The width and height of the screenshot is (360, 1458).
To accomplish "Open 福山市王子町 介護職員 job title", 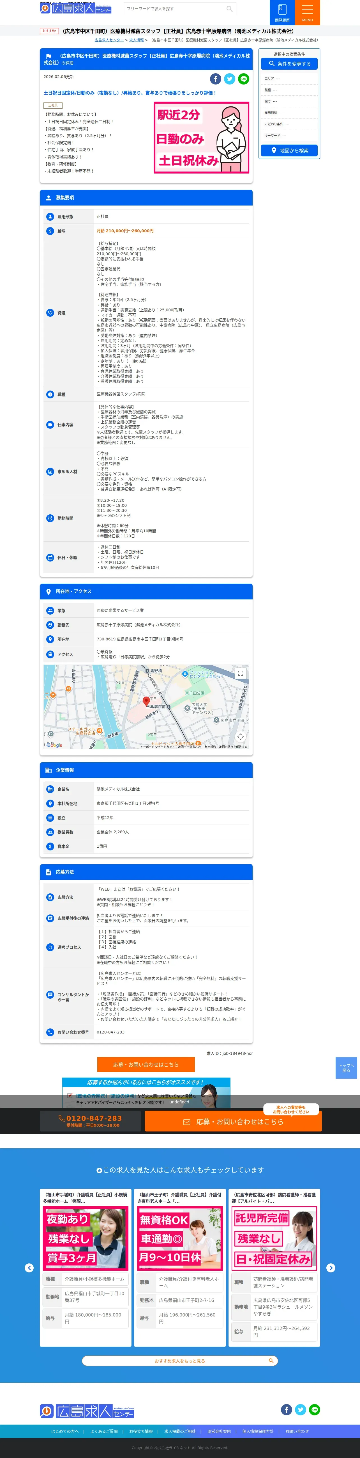I will pyautogui.click(x=180, y=1198).
